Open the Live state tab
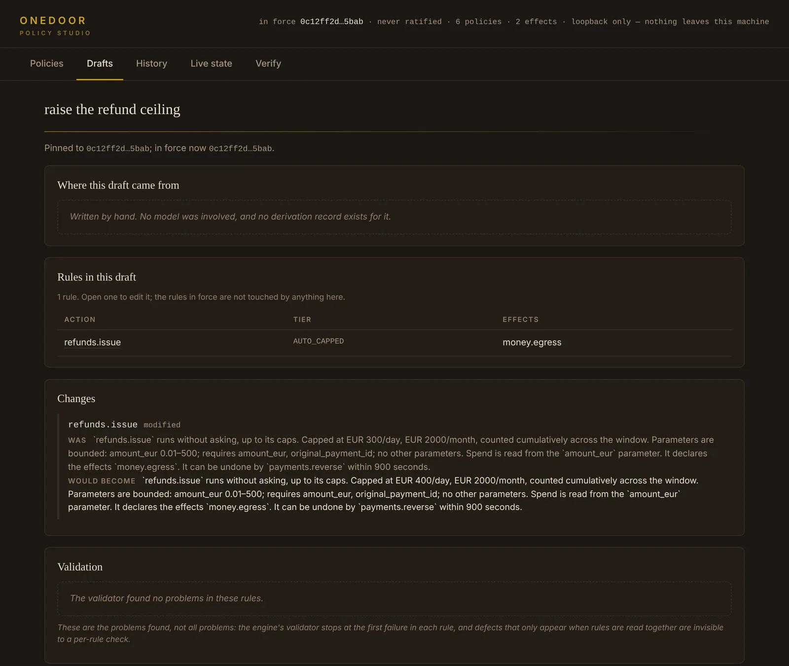789x666 pixels. 211,64
